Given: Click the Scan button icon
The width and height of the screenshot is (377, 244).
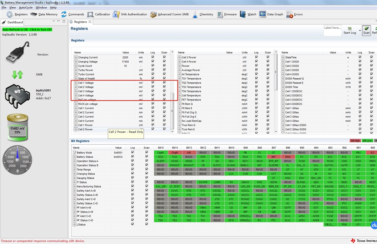Looking at the screenshot, I should (366, 28).
